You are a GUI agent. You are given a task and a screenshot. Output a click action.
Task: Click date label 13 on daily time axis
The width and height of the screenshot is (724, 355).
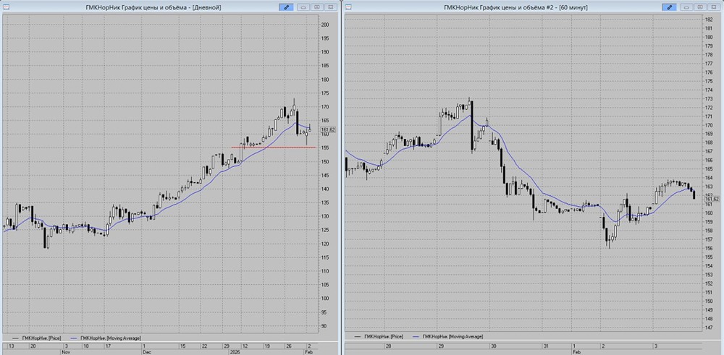click(x=11, y=346)
